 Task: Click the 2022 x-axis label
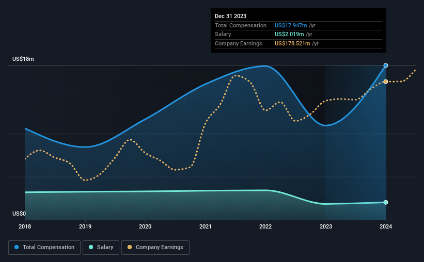click(x=265, y=226)
